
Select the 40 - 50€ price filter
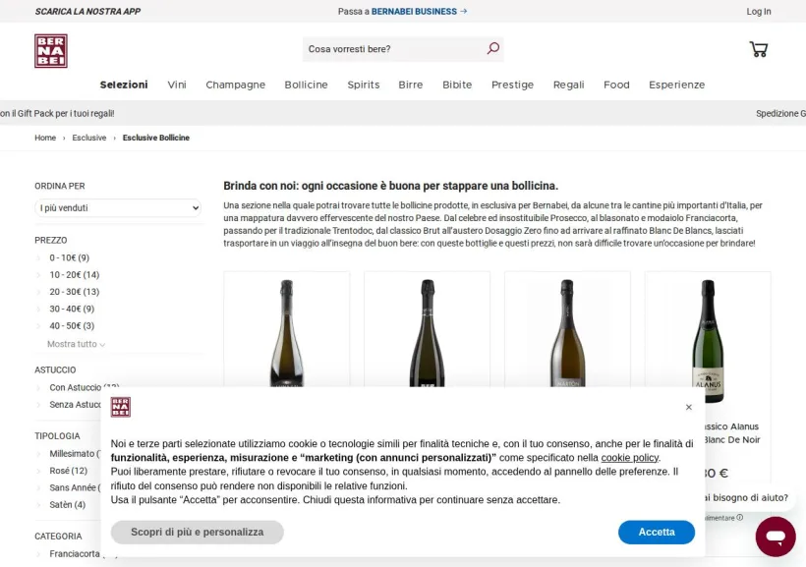coord(72,325)
